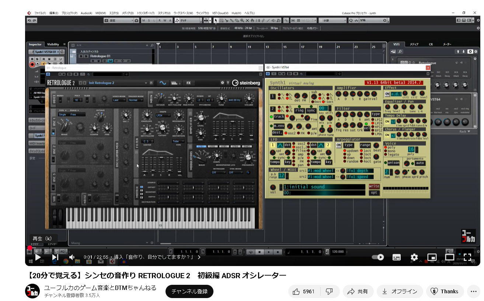The height and width of the screenshot is (301, 484).
Task: Mute the Retrologue 01 track
Action: tap(80, 56)
